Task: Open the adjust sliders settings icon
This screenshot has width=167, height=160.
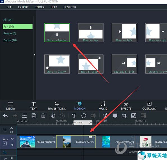Action: pos(24,116)
